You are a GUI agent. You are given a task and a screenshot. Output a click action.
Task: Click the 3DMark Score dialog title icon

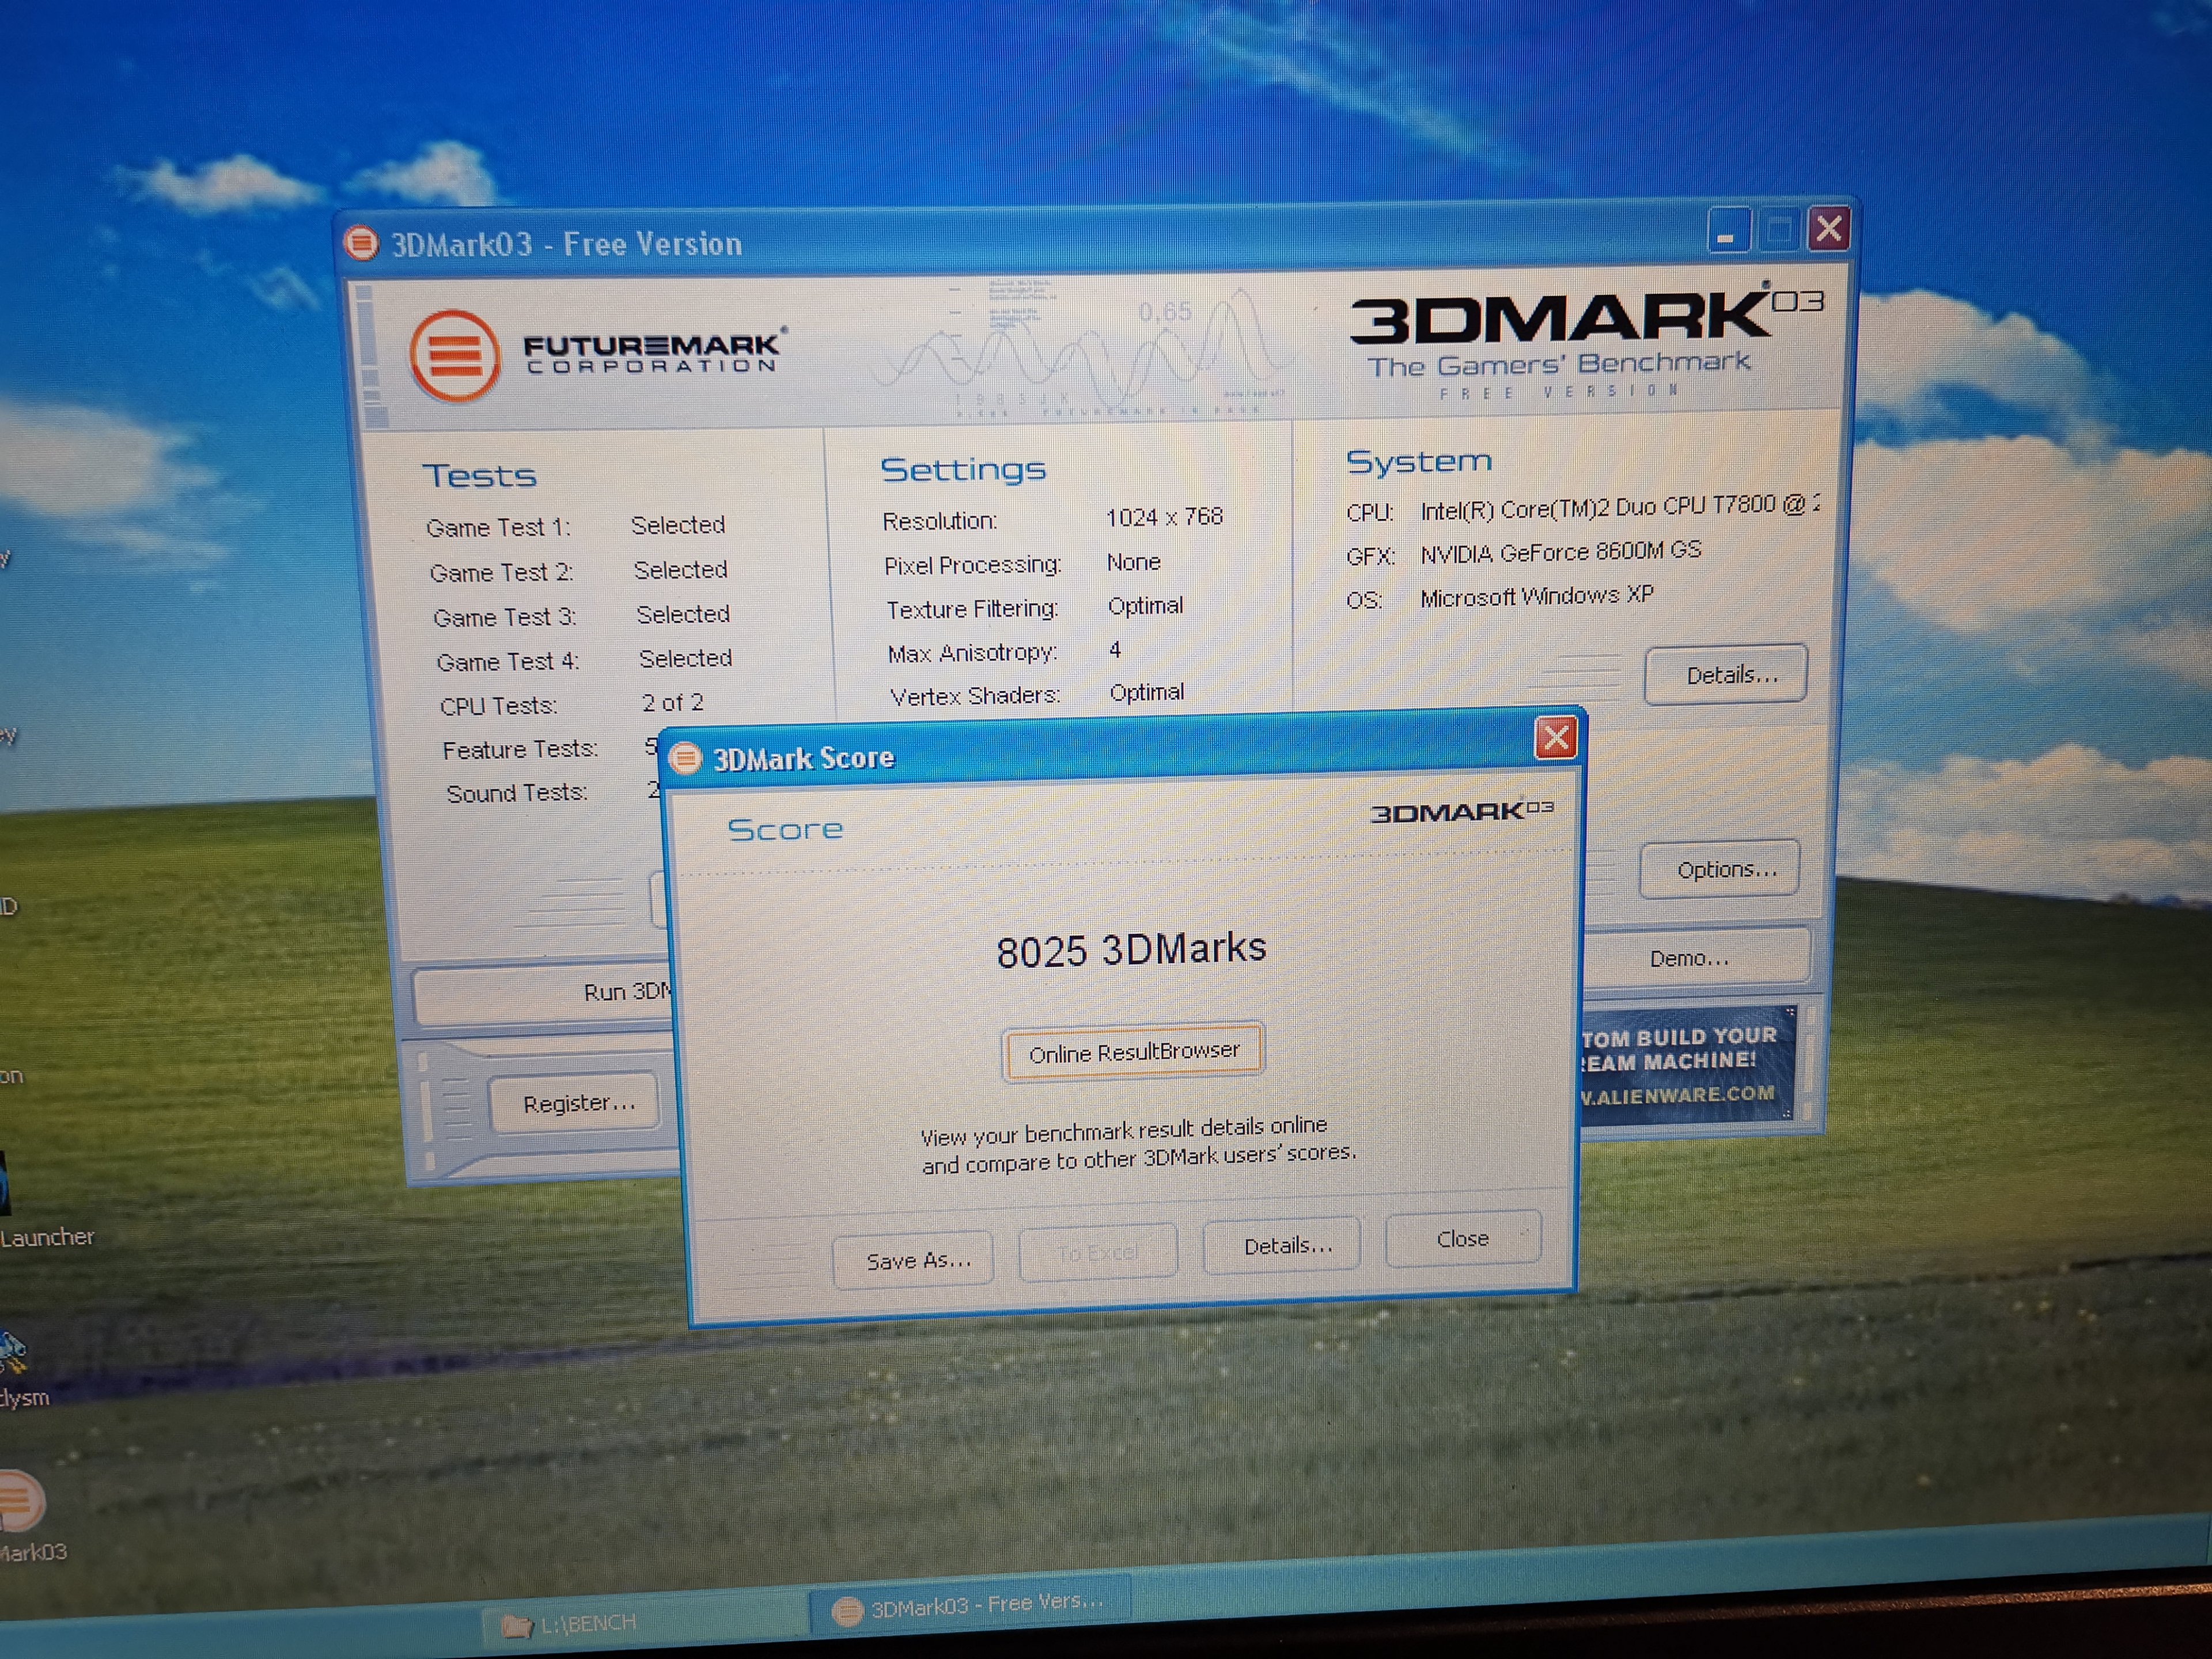[685, 759]
